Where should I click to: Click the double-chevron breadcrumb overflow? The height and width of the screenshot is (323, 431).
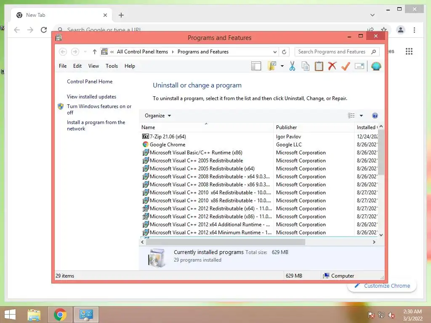[x=112, y=52]
